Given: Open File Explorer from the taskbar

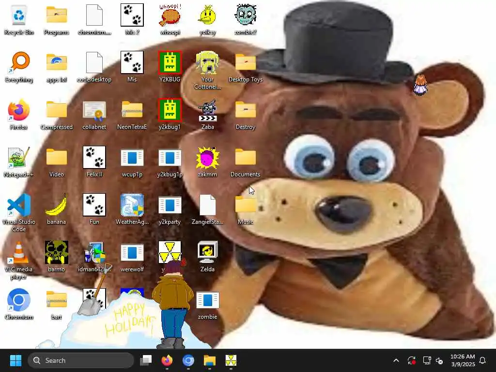Looking at the screenshot, I should coord(209,360).
